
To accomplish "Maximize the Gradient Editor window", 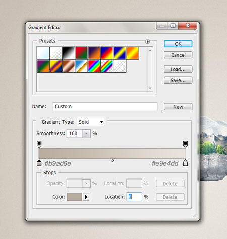I will pyautogui.click(x=173, y=26).
